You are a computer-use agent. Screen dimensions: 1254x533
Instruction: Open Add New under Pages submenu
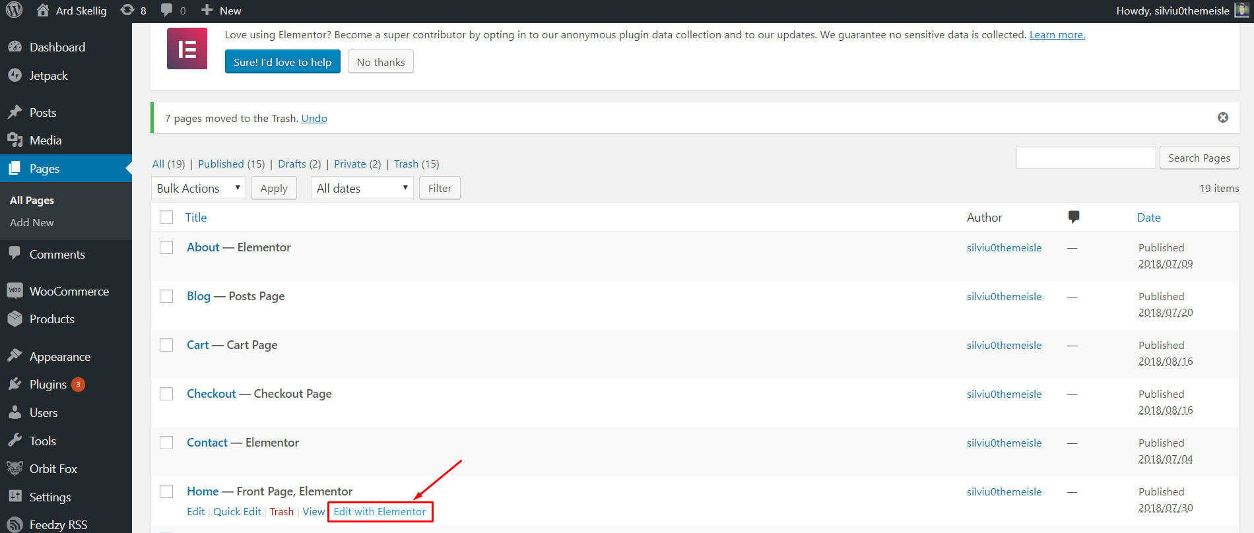pyautogui.click(x=32, y=222)
